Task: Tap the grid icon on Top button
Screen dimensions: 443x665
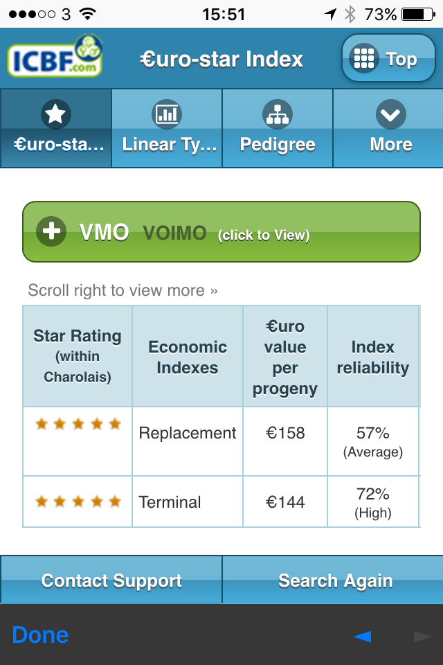Action: pyautogui.click(x=364, y=59)
